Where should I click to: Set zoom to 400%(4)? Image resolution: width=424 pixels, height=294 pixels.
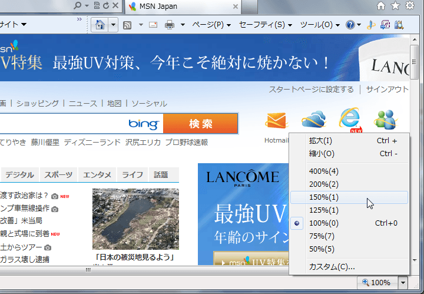coord(349,171)
